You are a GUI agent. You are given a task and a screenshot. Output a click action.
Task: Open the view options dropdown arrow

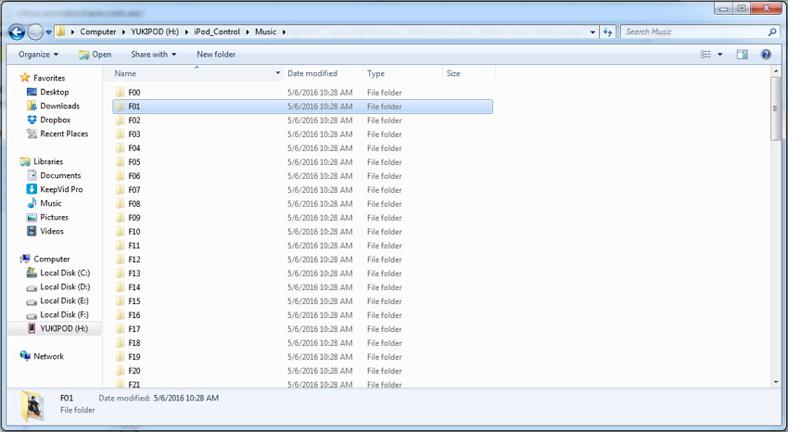pyautogui.click(x=720, y=55)
